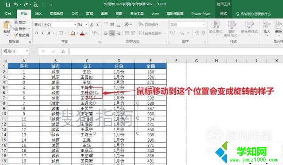Select all cells with corner button
Screen dimensions: 283x165
click(x=5, y=61)
